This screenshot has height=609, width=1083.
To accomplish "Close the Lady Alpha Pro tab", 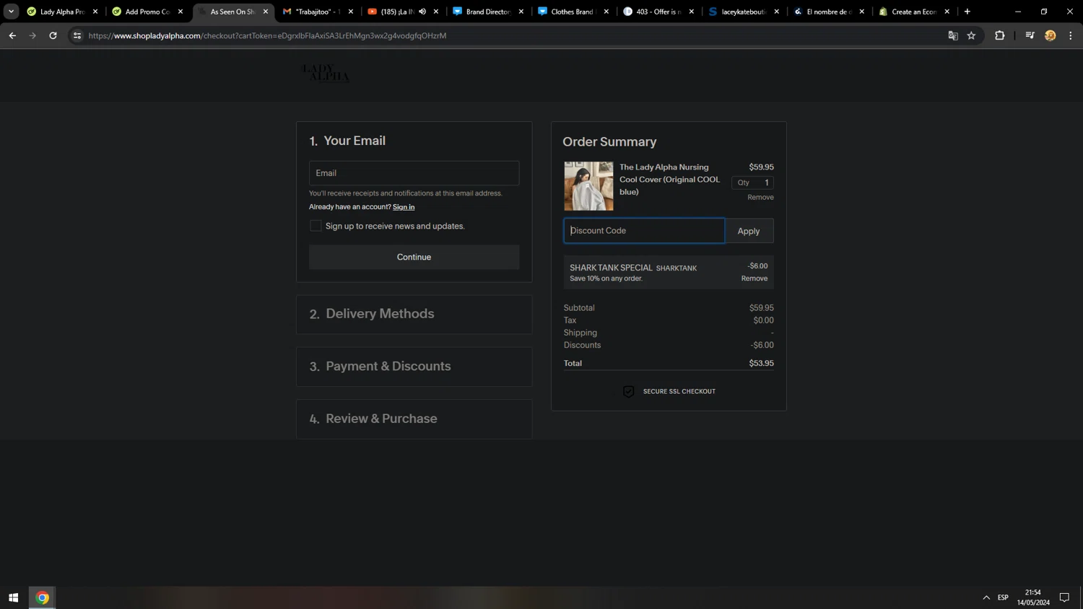I will [x=95, y=12].
